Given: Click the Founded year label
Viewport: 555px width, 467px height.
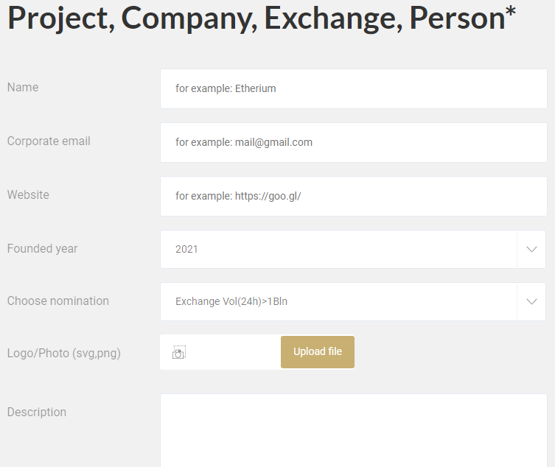Looking at the screenshot, I should (x=42, y=248).
